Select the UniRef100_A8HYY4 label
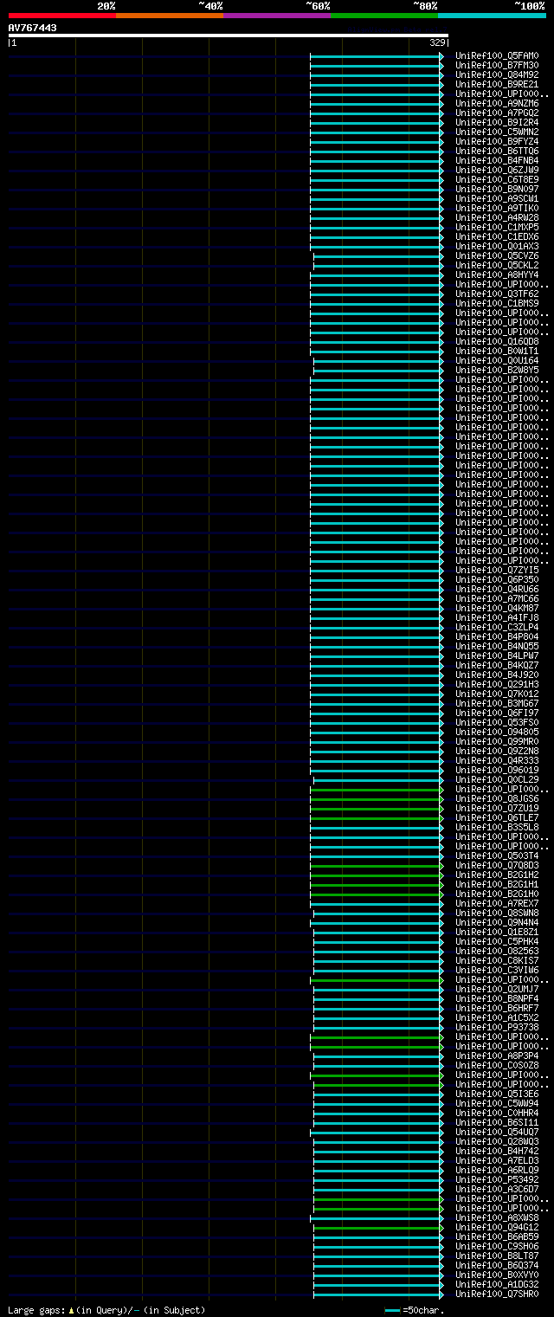This screenshot has height=1317, width=554. pos(497,275)
